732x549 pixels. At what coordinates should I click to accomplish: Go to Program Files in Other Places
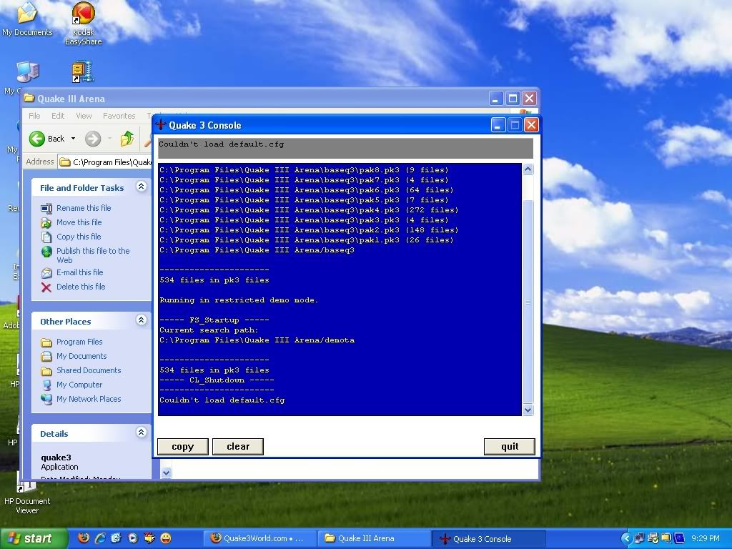(79, 342)
